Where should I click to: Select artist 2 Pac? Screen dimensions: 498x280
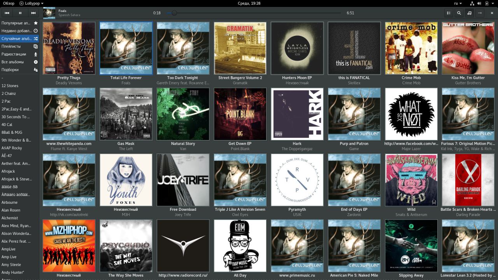pos(19,101)
